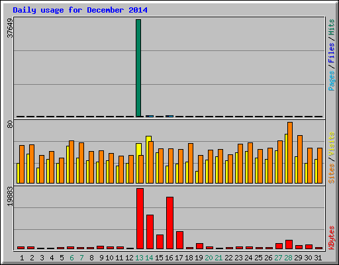Click the red KBytes bar for day 28
Viewport: 339px width, 265px height.
pos(289,244)
